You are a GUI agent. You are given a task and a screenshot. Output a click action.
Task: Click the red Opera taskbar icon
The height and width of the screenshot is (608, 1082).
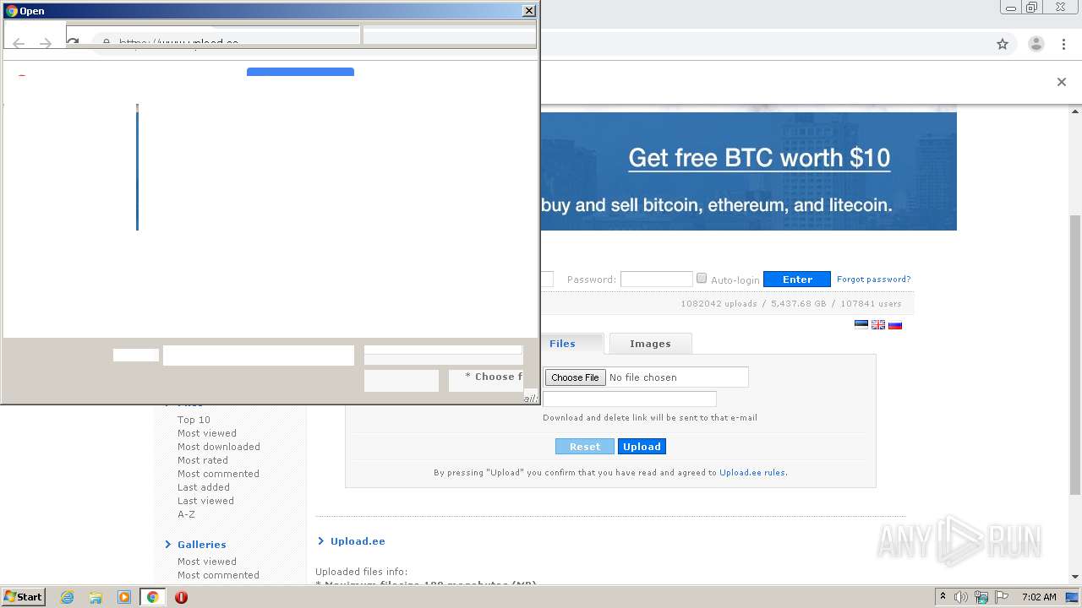[x=181, y=597]
